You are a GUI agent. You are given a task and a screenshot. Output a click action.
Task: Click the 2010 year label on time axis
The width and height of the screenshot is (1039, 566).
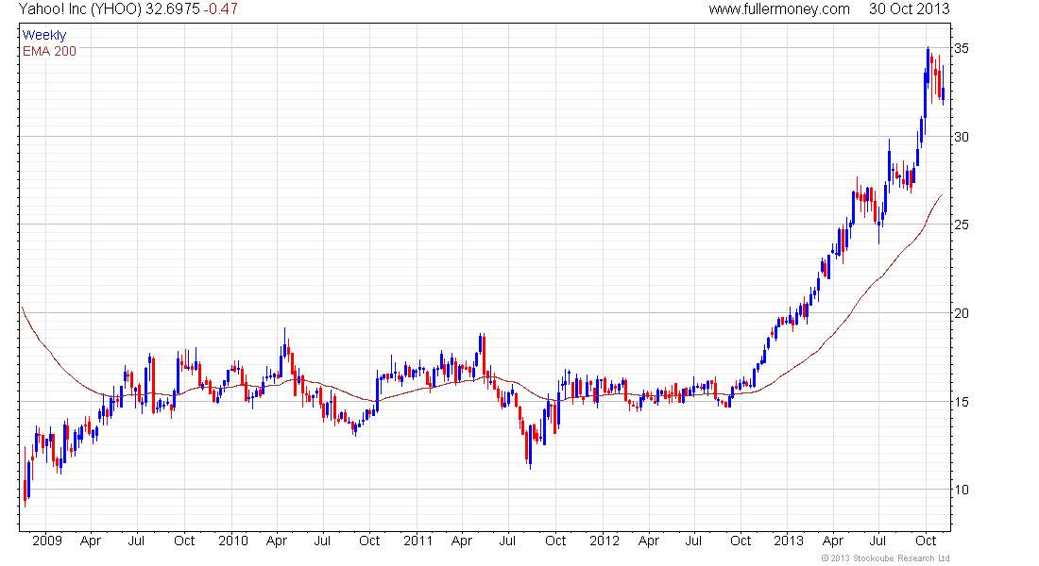tap(233, 541)
